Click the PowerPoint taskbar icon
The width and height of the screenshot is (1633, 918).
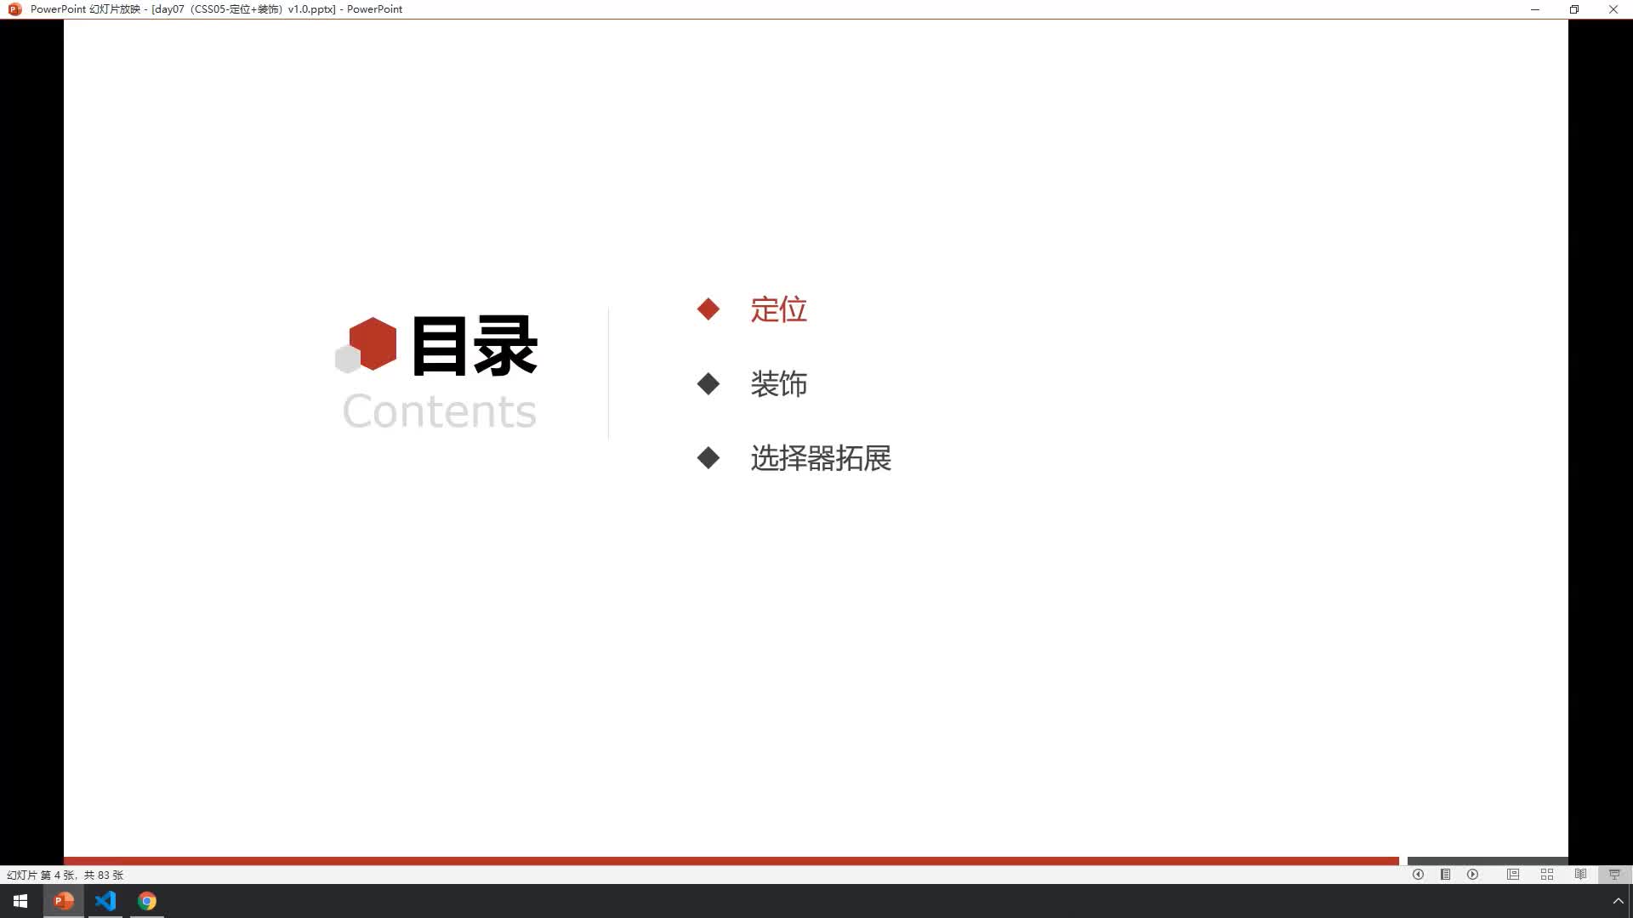pyautogui.click(x=63, y=901)
